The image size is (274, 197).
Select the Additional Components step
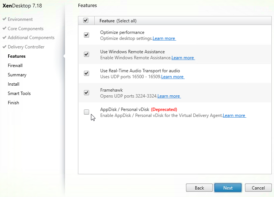(x=31, y=38)
